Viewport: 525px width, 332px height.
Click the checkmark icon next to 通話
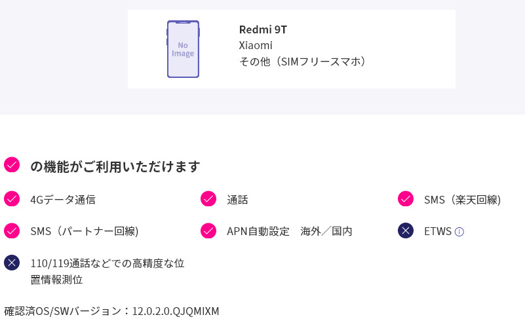(208, 198)
